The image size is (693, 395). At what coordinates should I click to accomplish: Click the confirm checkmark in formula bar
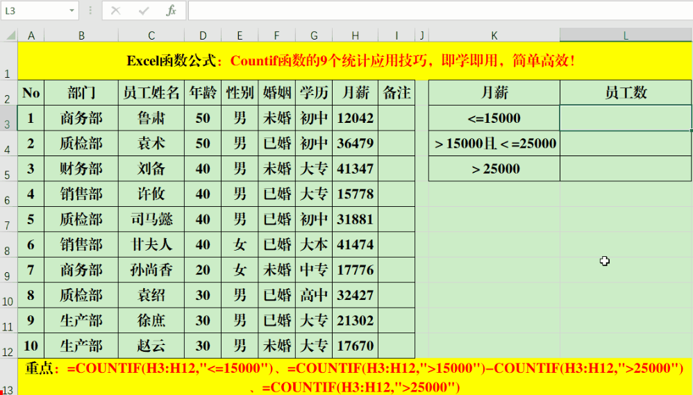(x=144, y=10)
